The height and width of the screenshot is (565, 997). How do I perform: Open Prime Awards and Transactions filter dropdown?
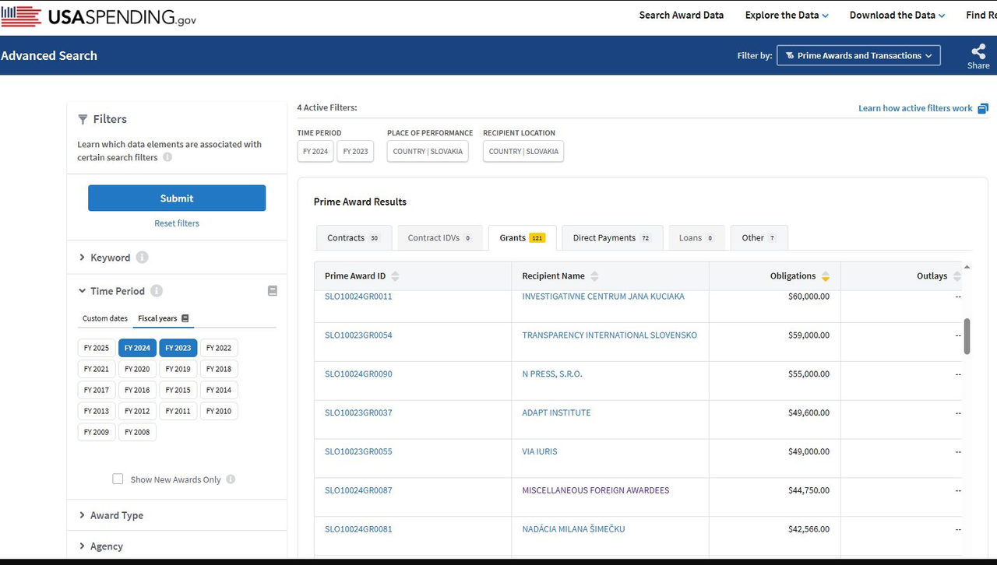coord(858,55)
